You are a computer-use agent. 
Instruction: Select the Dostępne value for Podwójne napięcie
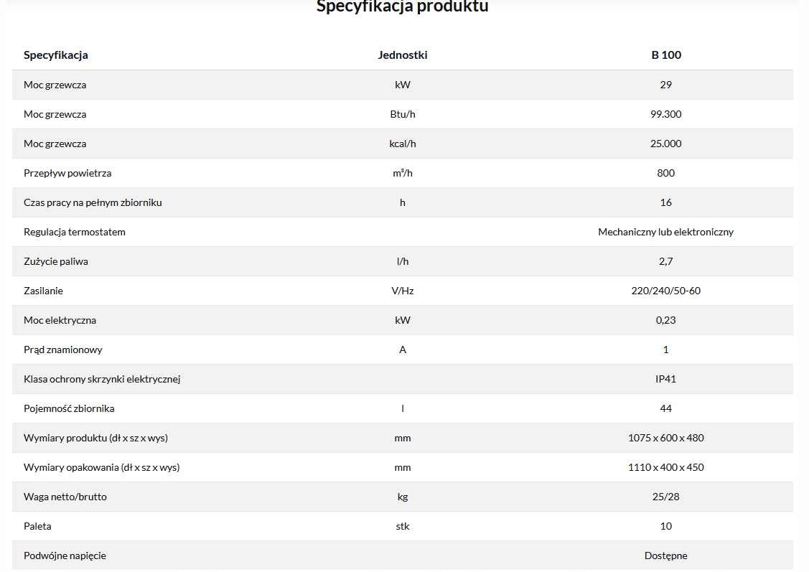click(x=665, y=555)
